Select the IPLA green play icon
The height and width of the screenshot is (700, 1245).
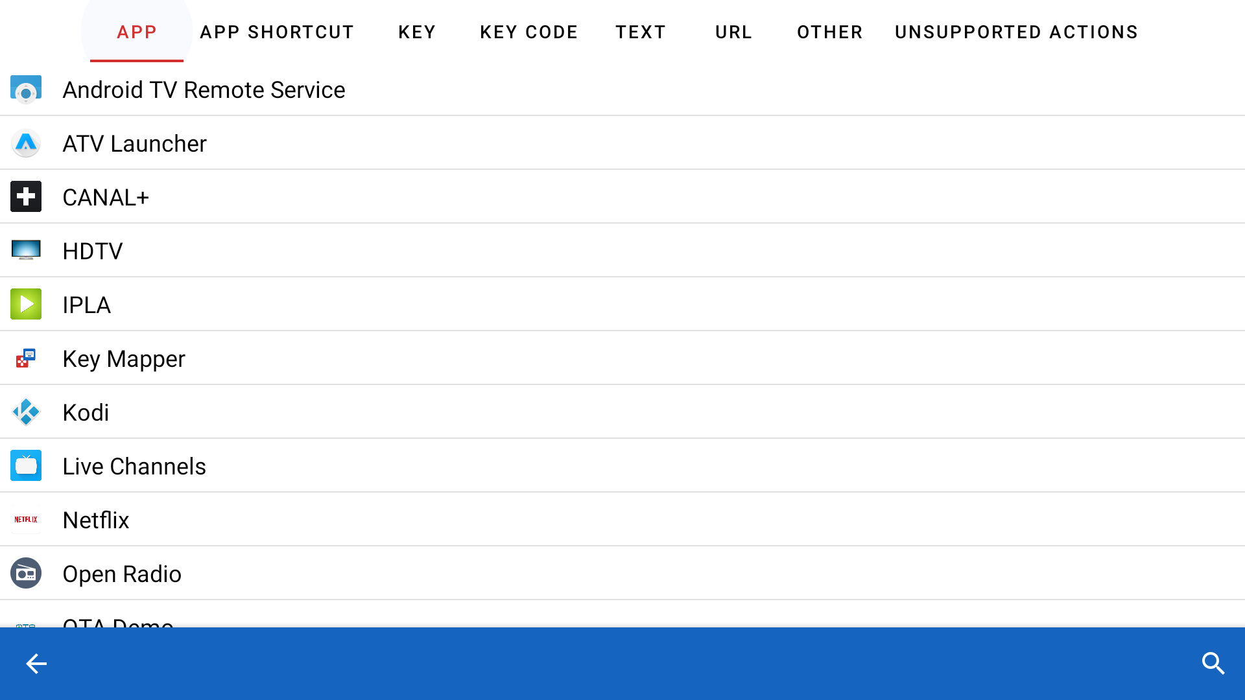click(26, 304)
